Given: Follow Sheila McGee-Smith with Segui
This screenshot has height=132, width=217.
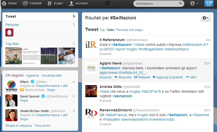Looking at the screenshot, I should click(24, 119).
